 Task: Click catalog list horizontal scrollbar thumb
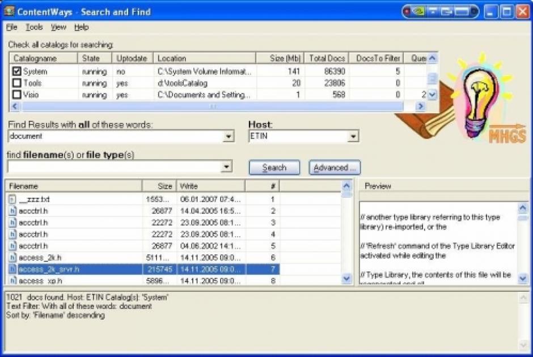click(x=213, y=107)
